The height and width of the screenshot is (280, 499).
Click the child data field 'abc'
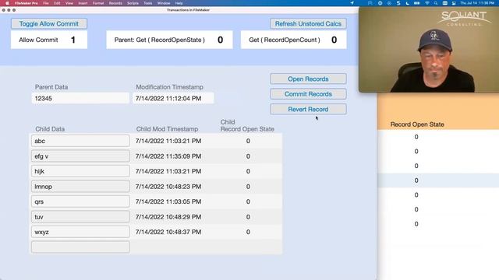pyautogui.click(x=80, y=141)
